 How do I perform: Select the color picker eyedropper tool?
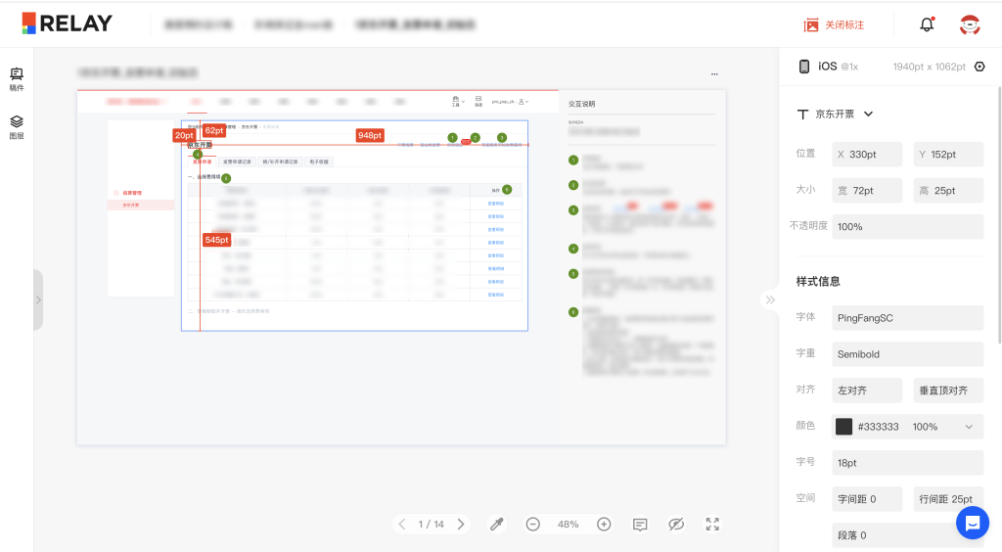coord(496,525)
